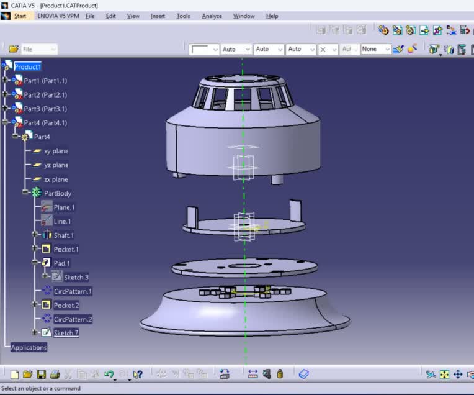Open the Insert menu
474x395 pixels.
(x=158, y=16)
